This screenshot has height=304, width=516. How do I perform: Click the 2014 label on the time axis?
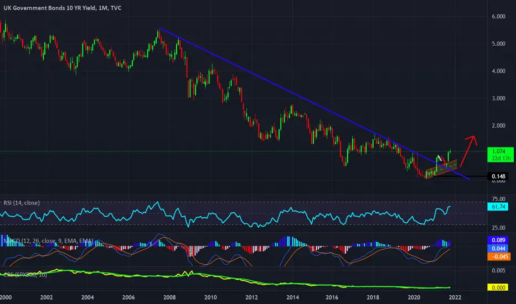[292, 297]
